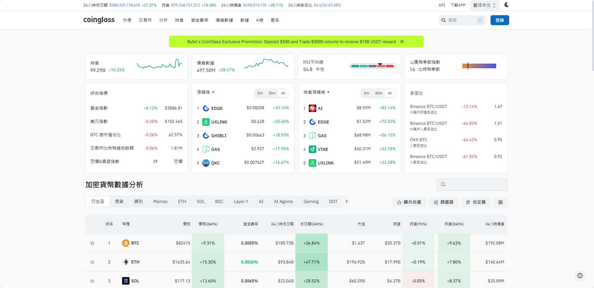Star ETH row as favorite
594x288 pixels.
point(92,262)
